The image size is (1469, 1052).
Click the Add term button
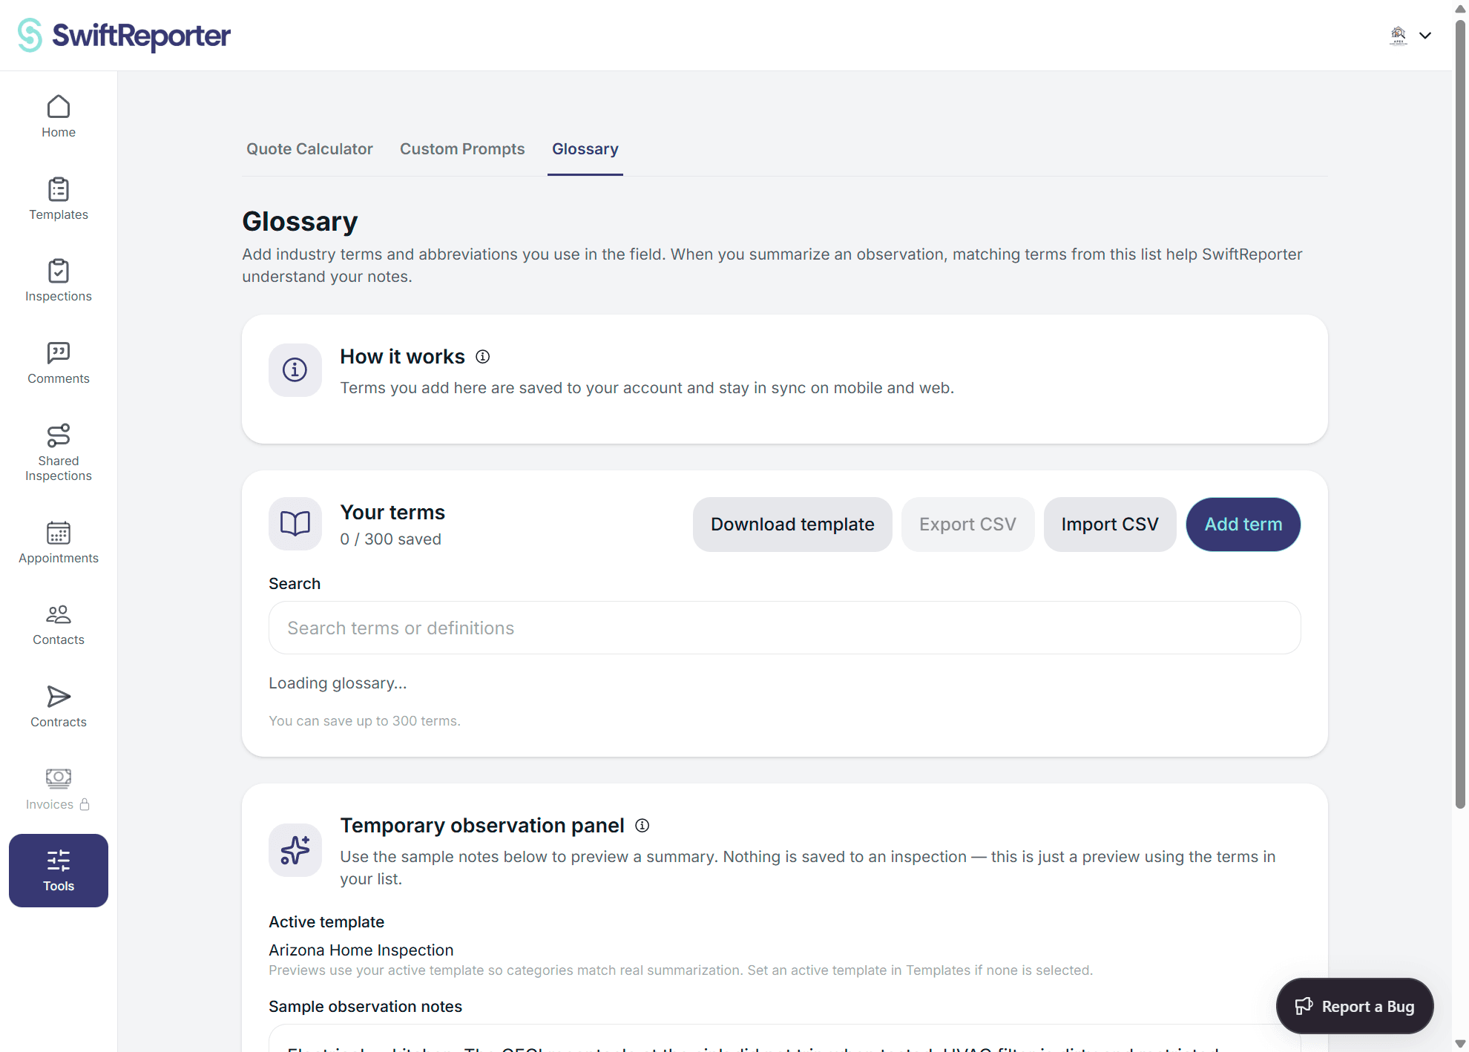(1243, 525)
